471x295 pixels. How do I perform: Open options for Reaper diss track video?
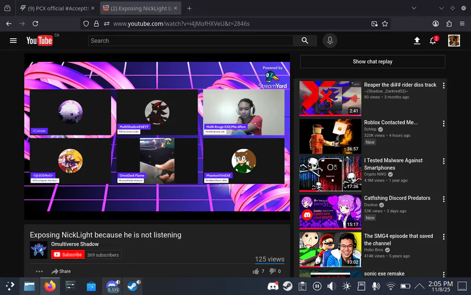tap(443, 85)
